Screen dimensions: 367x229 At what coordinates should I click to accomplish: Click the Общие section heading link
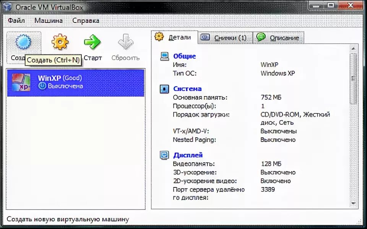[184, 56]
